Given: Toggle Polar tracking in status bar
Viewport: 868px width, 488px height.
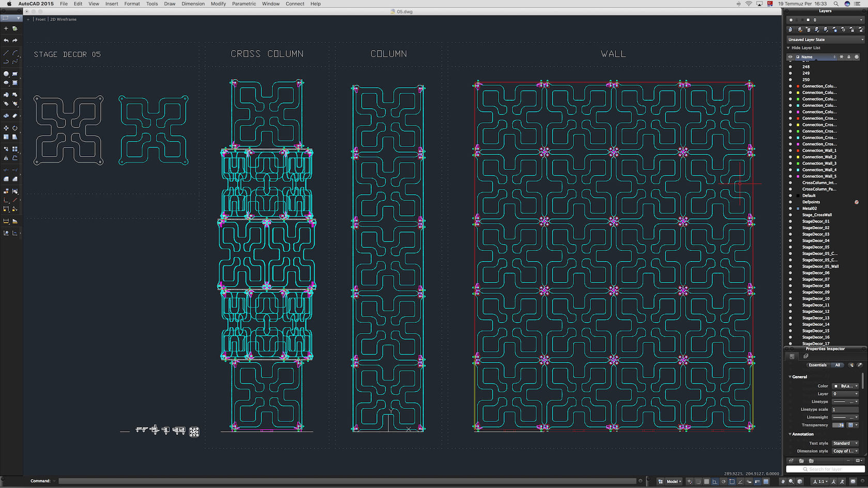Looking at the screenshot, I should (x=723, y=481).
